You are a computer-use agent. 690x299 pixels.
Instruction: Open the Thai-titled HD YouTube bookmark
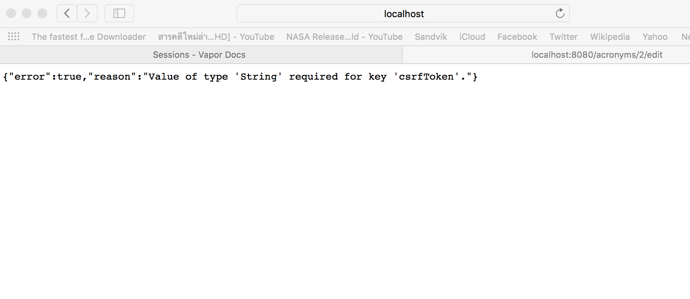216,37
